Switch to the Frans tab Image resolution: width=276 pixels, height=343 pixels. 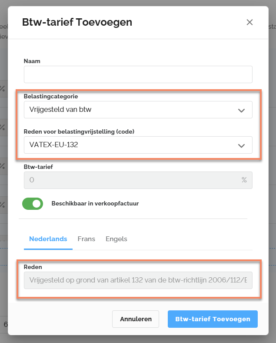[x=86, y=239]
